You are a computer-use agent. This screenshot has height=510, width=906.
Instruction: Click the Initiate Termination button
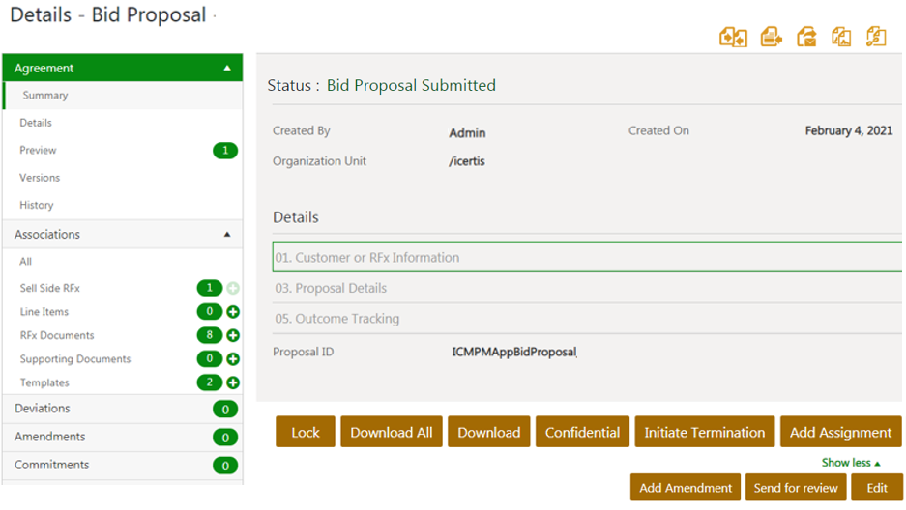click(704, 432)
